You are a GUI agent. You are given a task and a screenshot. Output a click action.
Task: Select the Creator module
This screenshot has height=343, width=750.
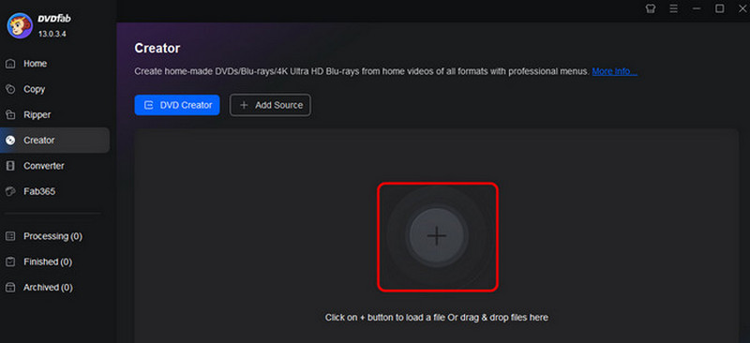click(x=54, y=141)
